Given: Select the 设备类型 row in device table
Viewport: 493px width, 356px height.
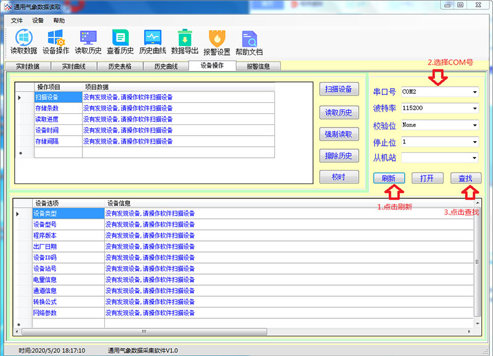Looking at the screenshot, I should click(x=68, y=213).
